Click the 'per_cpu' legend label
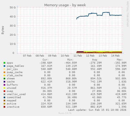The height and width of the screenshot is (116, 130). pyautogui.click(x=12, y=69)
